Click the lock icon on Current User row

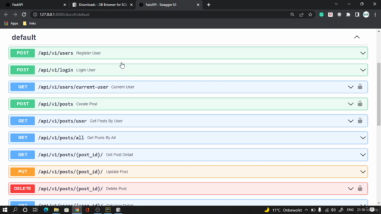(360, 87)
